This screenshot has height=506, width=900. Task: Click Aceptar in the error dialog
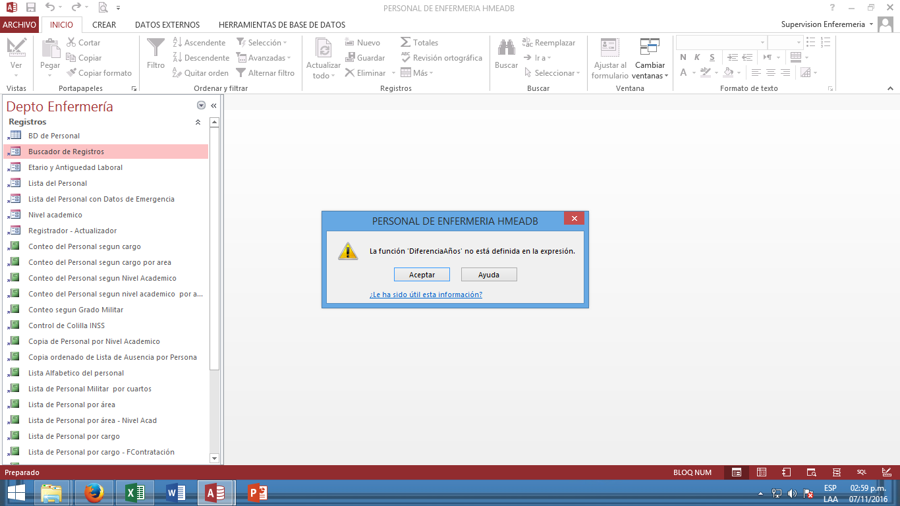422,275
